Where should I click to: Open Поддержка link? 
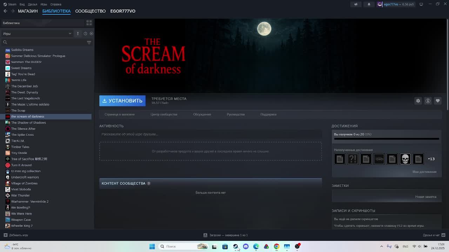[268, 114]
